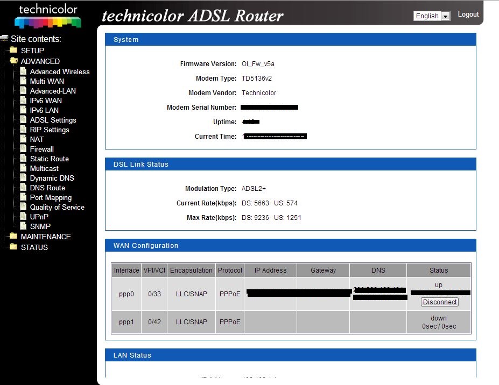Go to Multicast settings
Image resolution: width=499 pixels, height=385 pixels.
coord(44,168)
